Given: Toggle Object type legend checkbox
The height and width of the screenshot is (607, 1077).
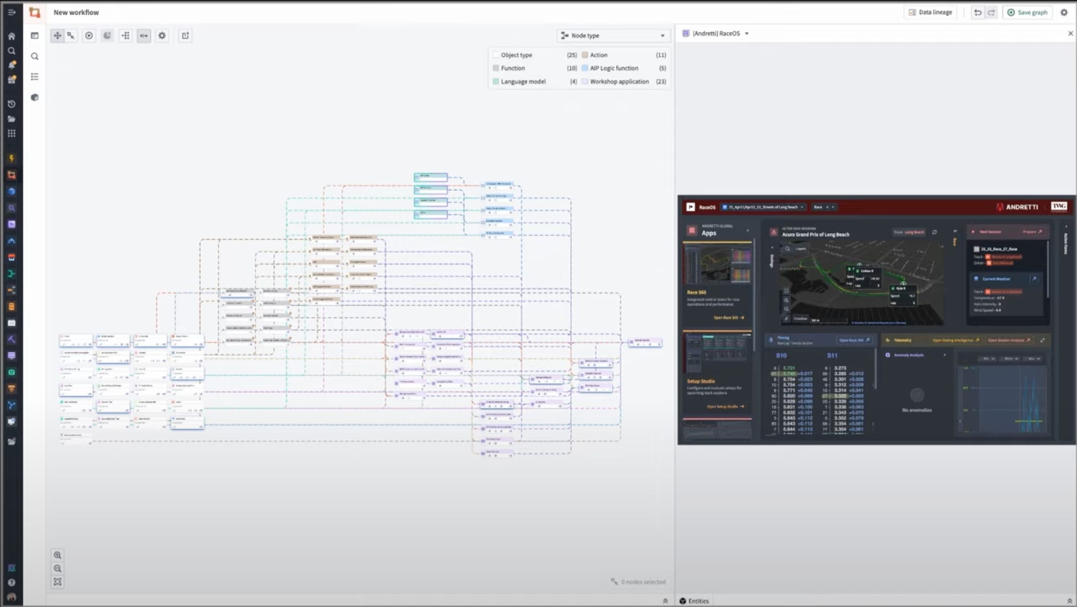Looking at the screenshot, I should tap(496, 55).
